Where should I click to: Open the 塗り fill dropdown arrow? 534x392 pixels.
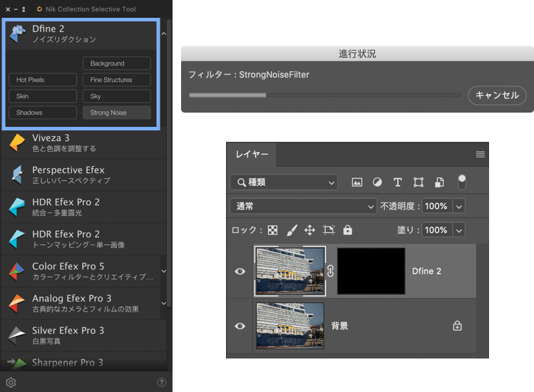pyautogui.click(x=458, y=230)
